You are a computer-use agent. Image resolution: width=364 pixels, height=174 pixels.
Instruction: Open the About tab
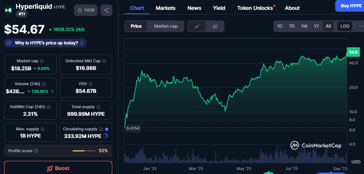[292, 8]
